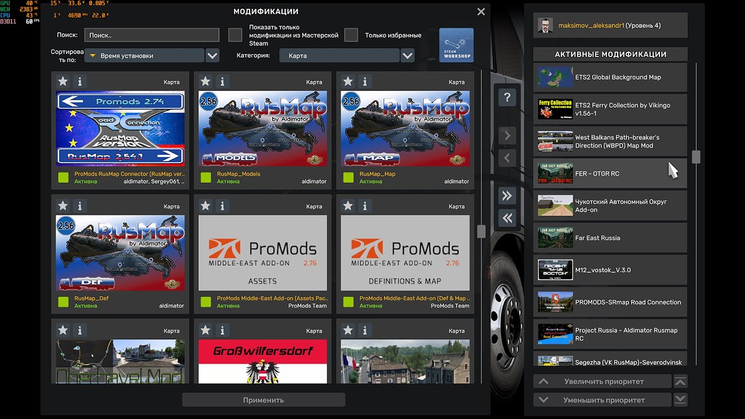Expand category chevron button

coord(407,56)
